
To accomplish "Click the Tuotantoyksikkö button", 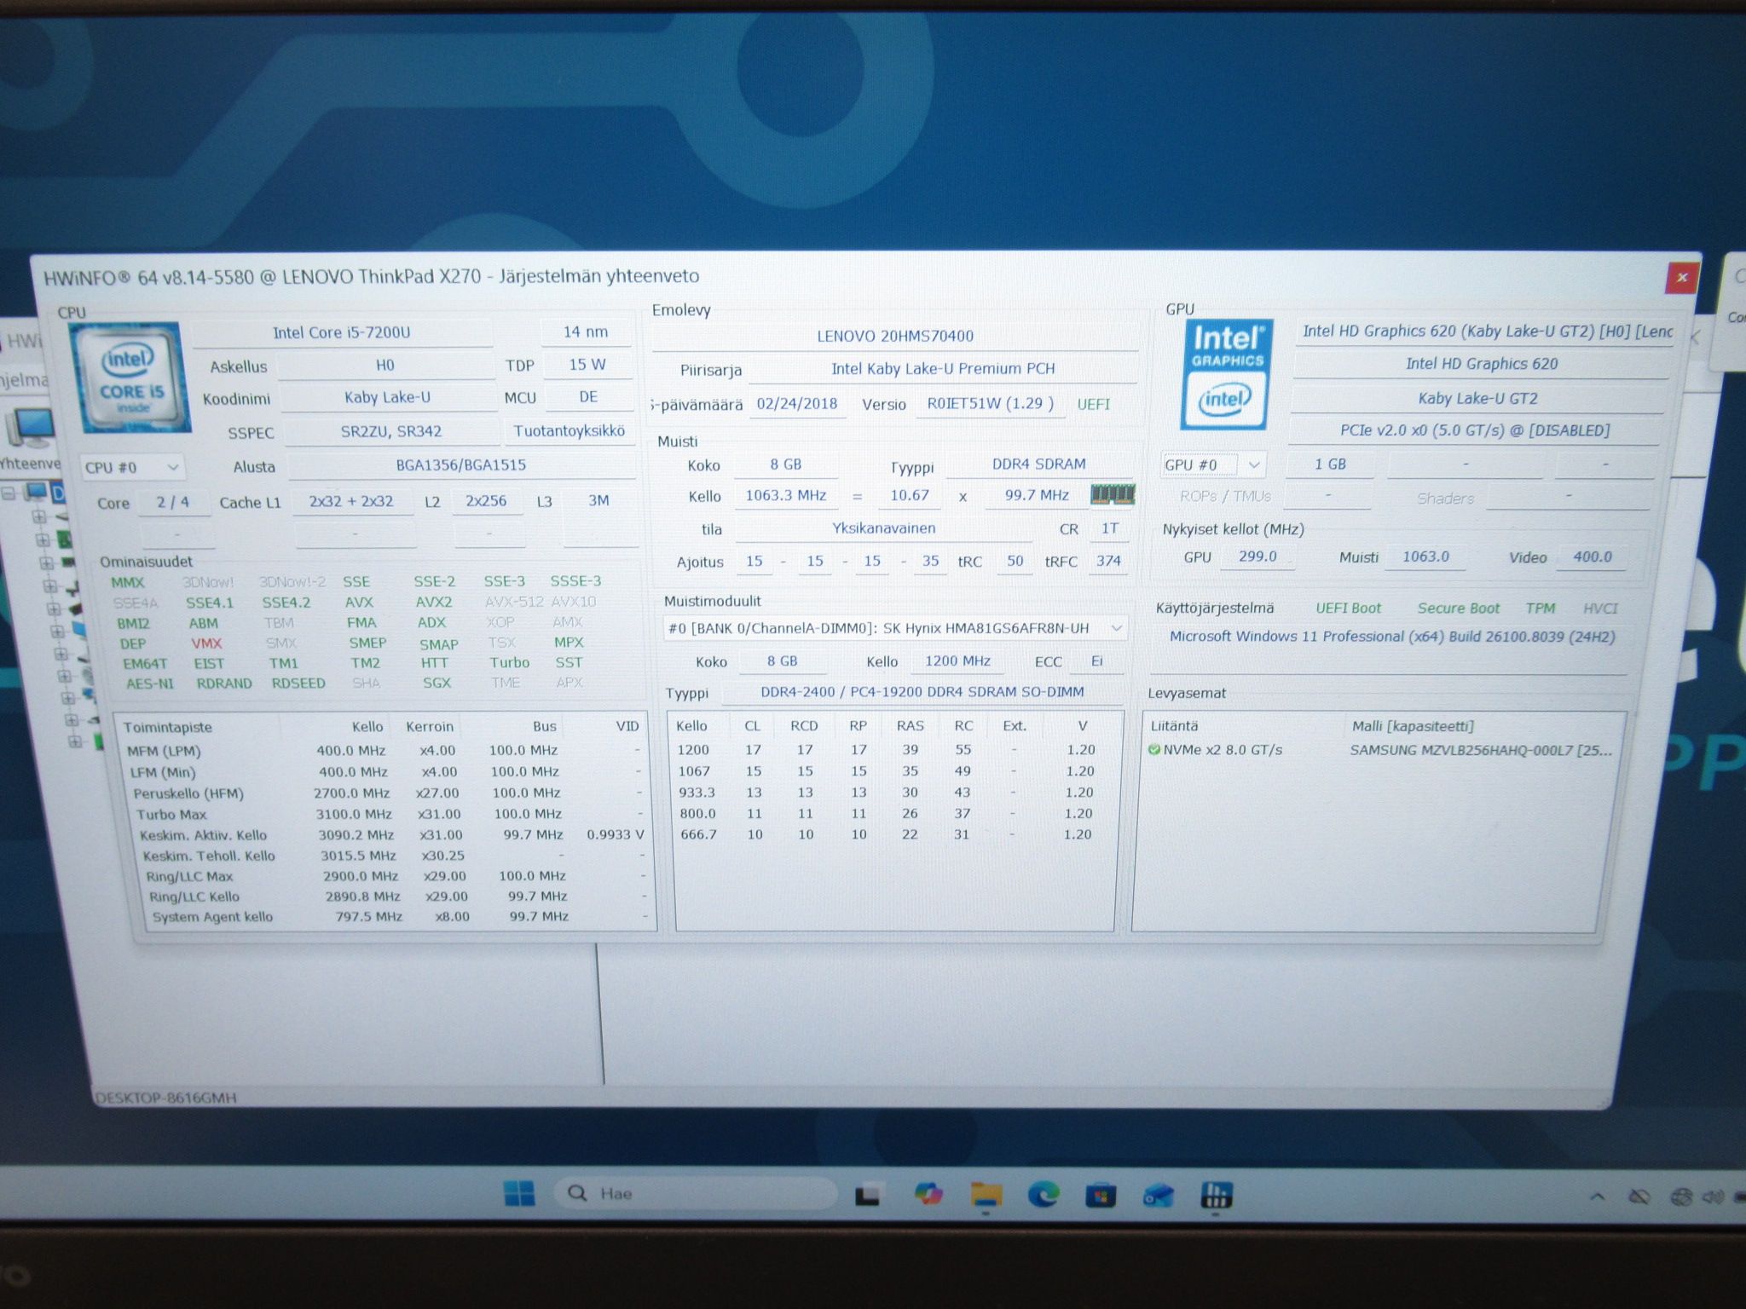I will (x=569, y=431).
